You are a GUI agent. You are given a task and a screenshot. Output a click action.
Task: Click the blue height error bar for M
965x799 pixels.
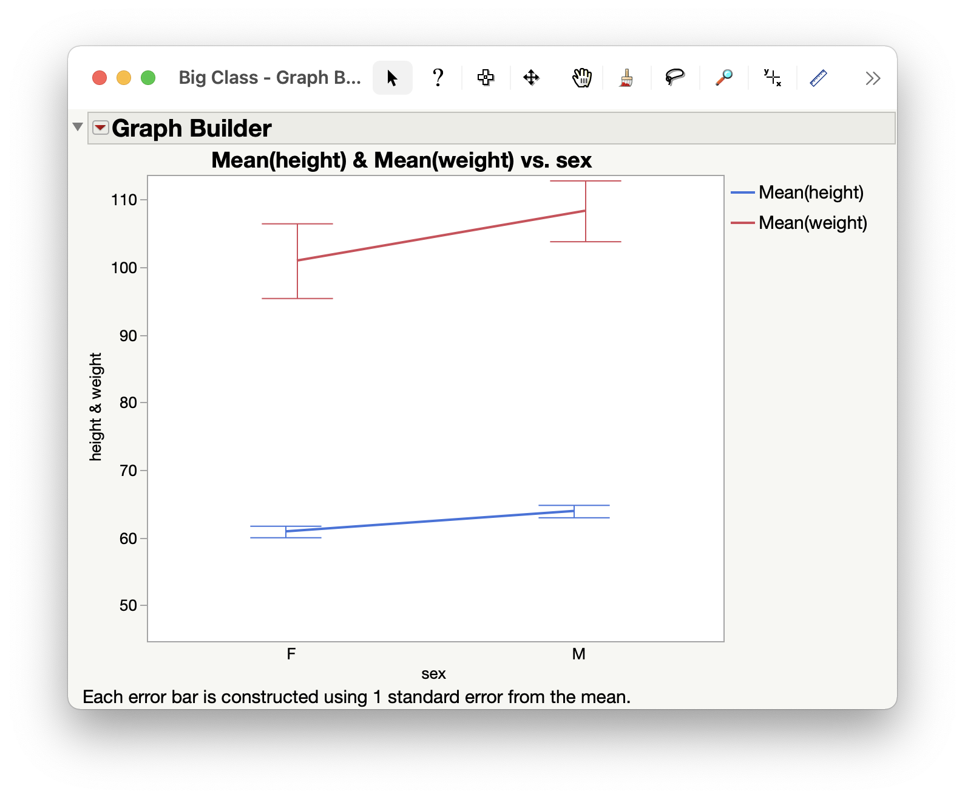point(574,511)
